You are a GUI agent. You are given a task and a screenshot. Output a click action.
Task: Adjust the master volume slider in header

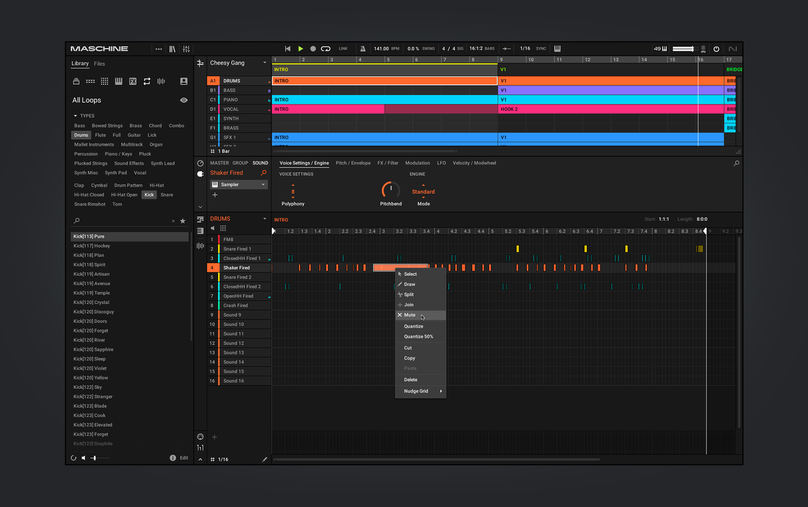(x=683, y=49)
